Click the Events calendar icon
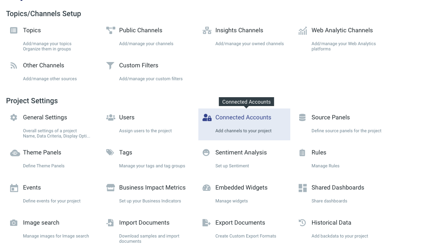Image resolution: width=433 pixels, height=248 pixels. pos(14,188)
